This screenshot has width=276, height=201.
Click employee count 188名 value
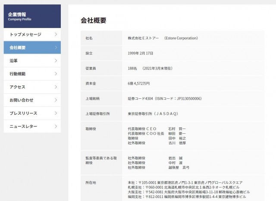pos(132,68)
